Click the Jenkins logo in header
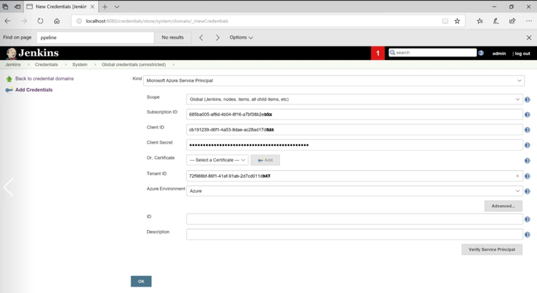The width and height of the screenshot is (537, 293). tap(32, 53)
